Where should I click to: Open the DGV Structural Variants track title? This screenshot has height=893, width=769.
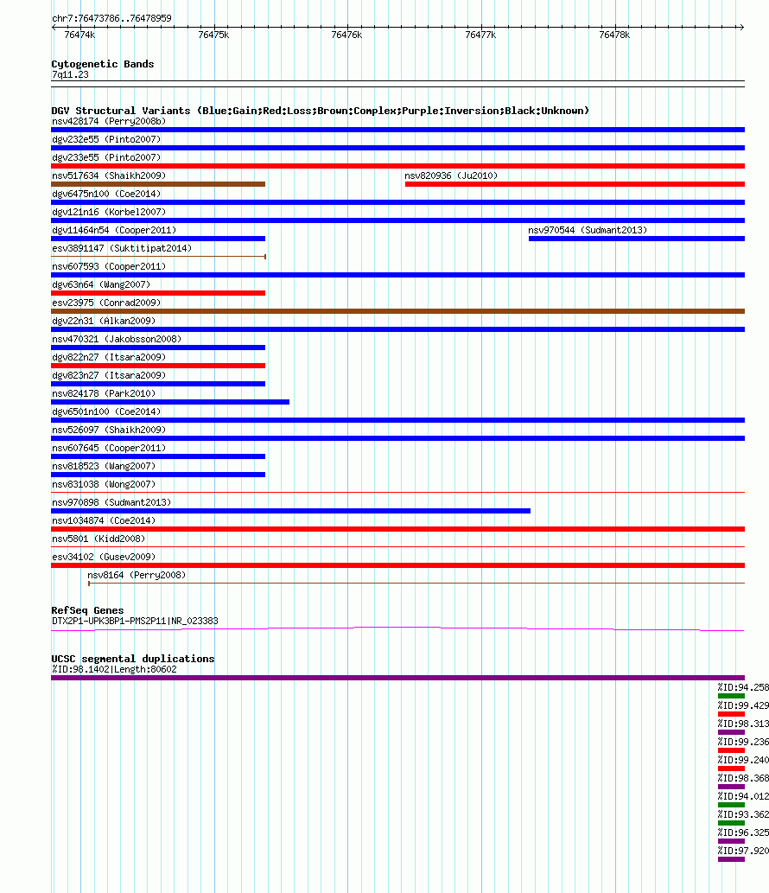[x=320, y=111]
